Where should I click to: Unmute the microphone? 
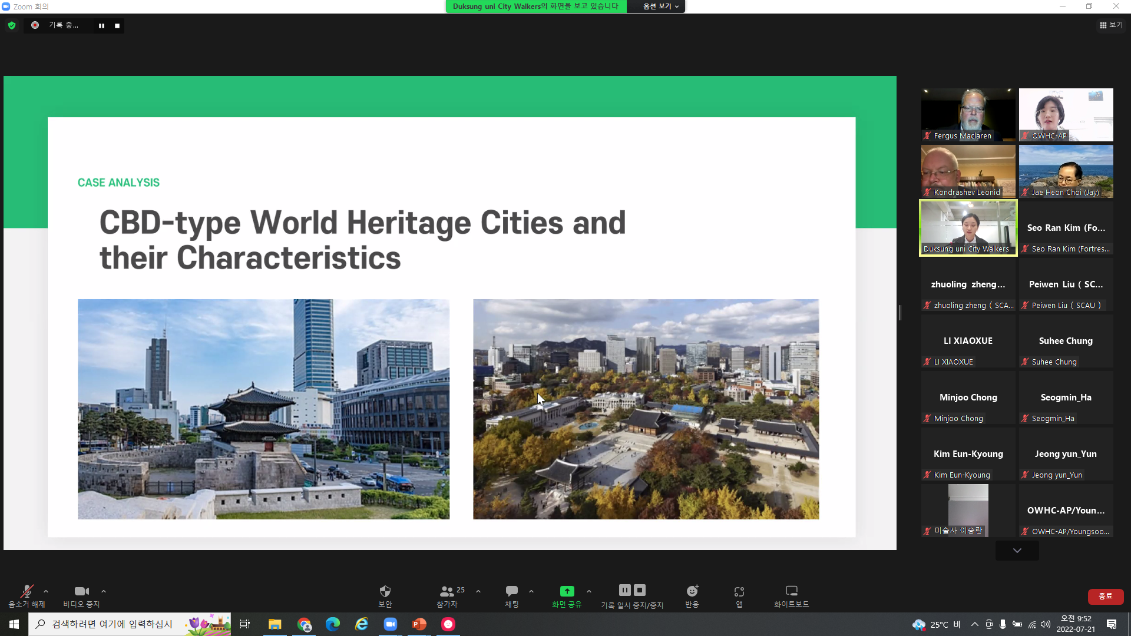(27, 591)
